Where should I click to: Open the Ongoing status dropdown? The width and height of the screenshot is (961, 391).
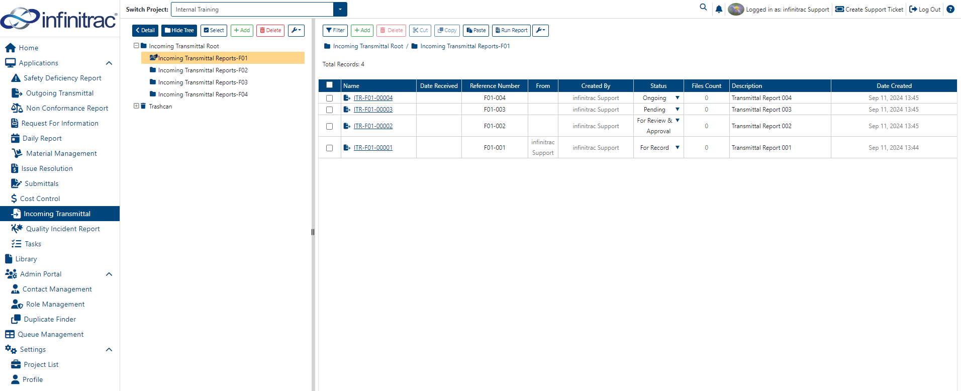(x=678, y=97)
